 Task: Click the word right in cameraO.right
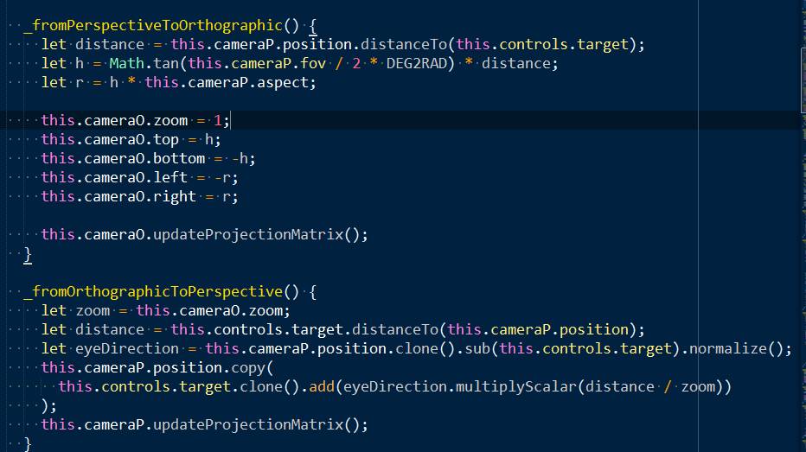[174, 197]
